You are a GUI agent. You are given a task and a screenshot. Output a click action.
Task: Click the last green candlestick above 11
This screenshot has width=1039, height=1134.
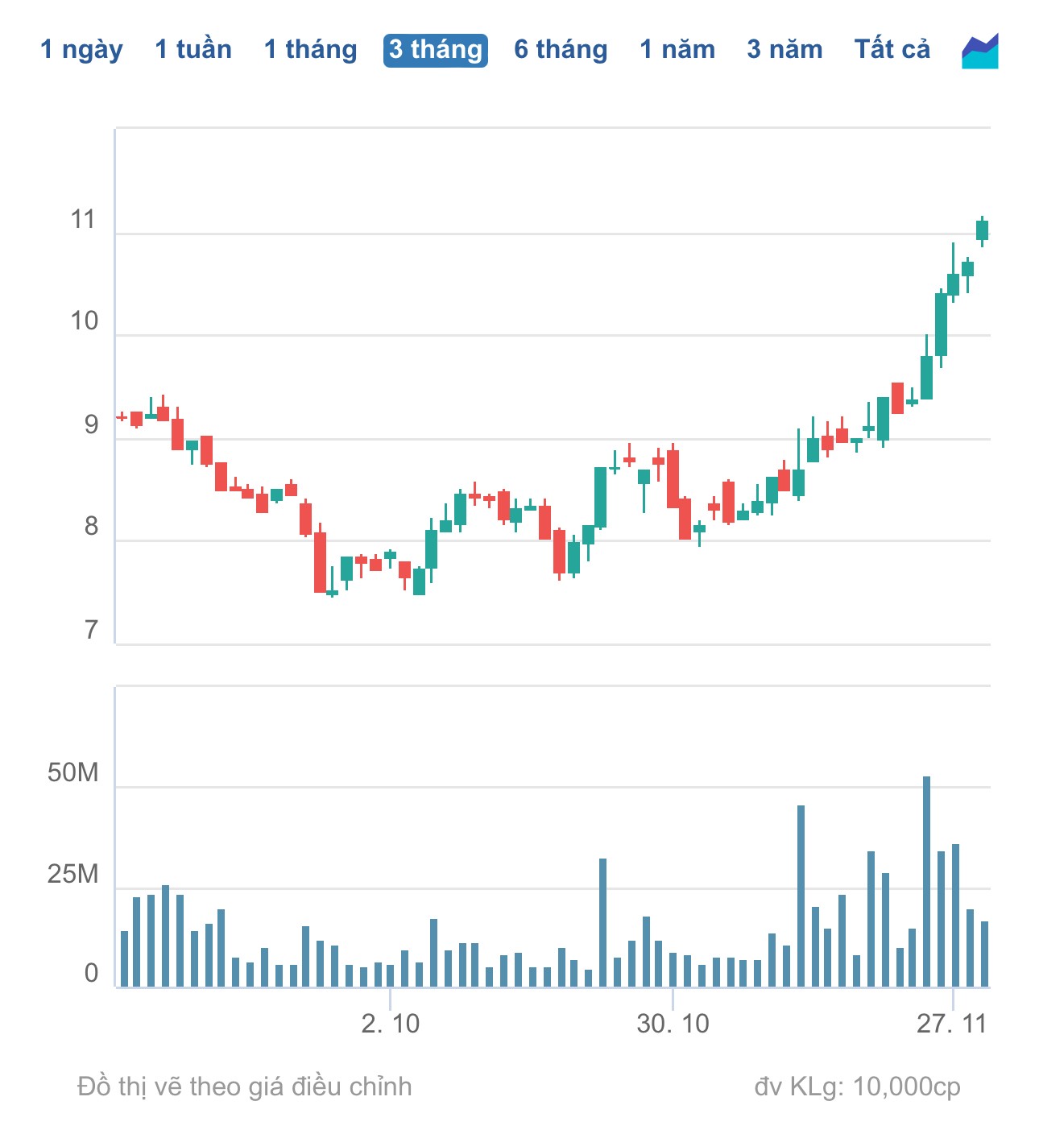click(x=982, y=230)
